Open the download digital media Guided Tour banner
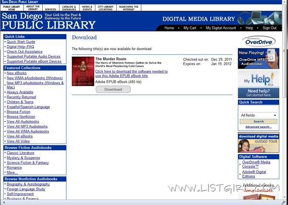The height and width of the screenshot is (205, 288). tap(258, 143)
